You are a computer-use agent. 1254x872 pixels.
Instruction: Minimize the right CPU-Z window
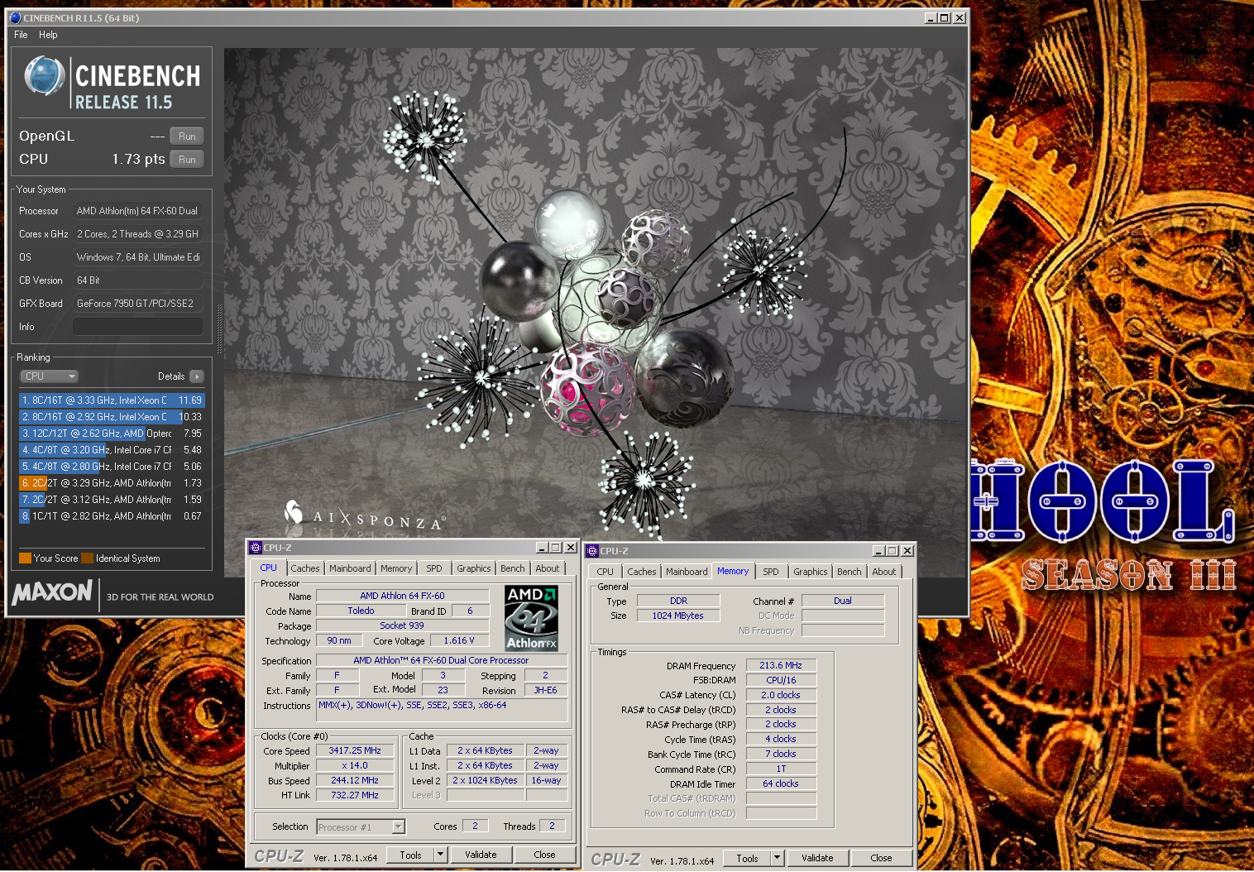(x=878, y=551)
